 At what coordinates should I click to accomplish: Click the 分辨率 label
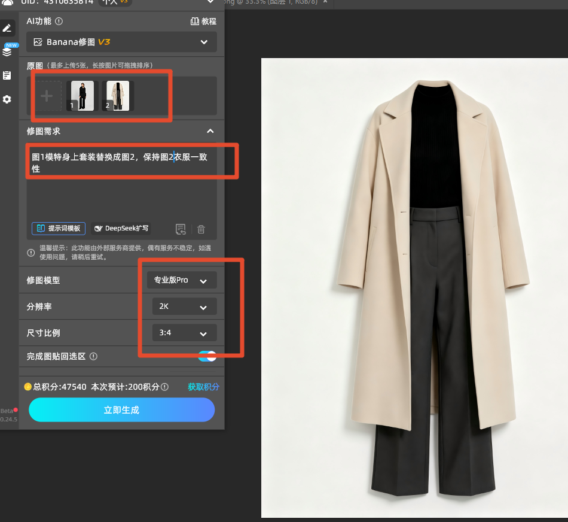[39, 306]
